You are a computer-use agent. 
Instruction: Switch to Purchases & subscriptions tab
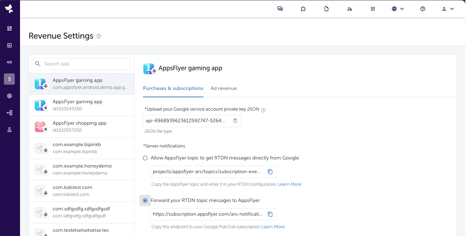tap(173, 88)
